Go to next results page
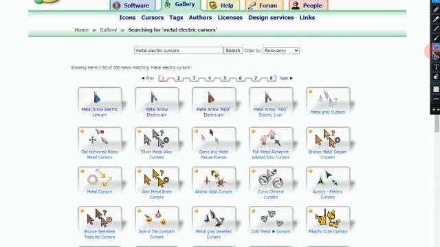 (x=286, y=78)
